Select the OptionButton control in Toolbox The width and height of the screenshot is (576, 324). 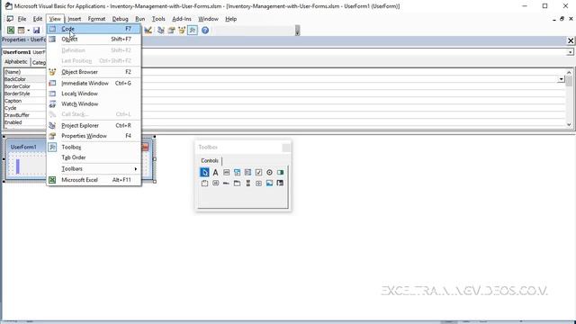(x=269, y=172)
